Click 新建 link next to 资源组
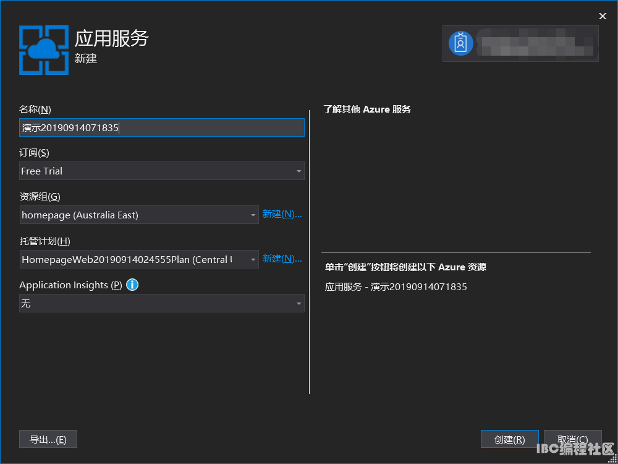Screen dimensions: 618x464 (282, 214)
